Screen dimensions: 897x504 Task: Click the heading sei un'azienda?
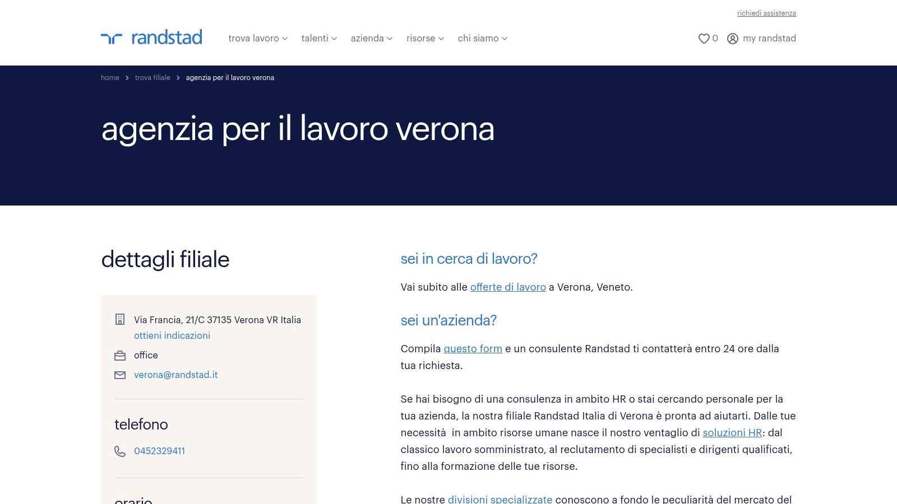tap(449, 320)
